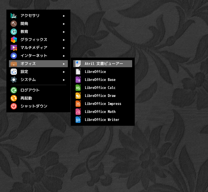Open the システム menu entry
The height and width of the screenshot is (192, 208).
[x=38, y=80]
